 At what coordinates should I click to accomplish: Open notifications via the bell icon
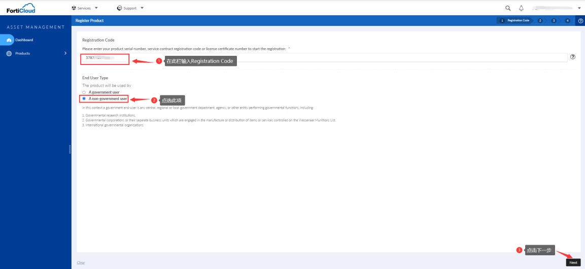521,8
